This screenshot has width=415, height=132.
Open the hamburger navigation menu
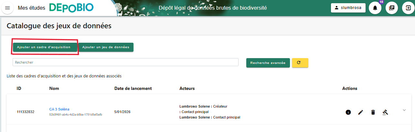tap(8, 8)
